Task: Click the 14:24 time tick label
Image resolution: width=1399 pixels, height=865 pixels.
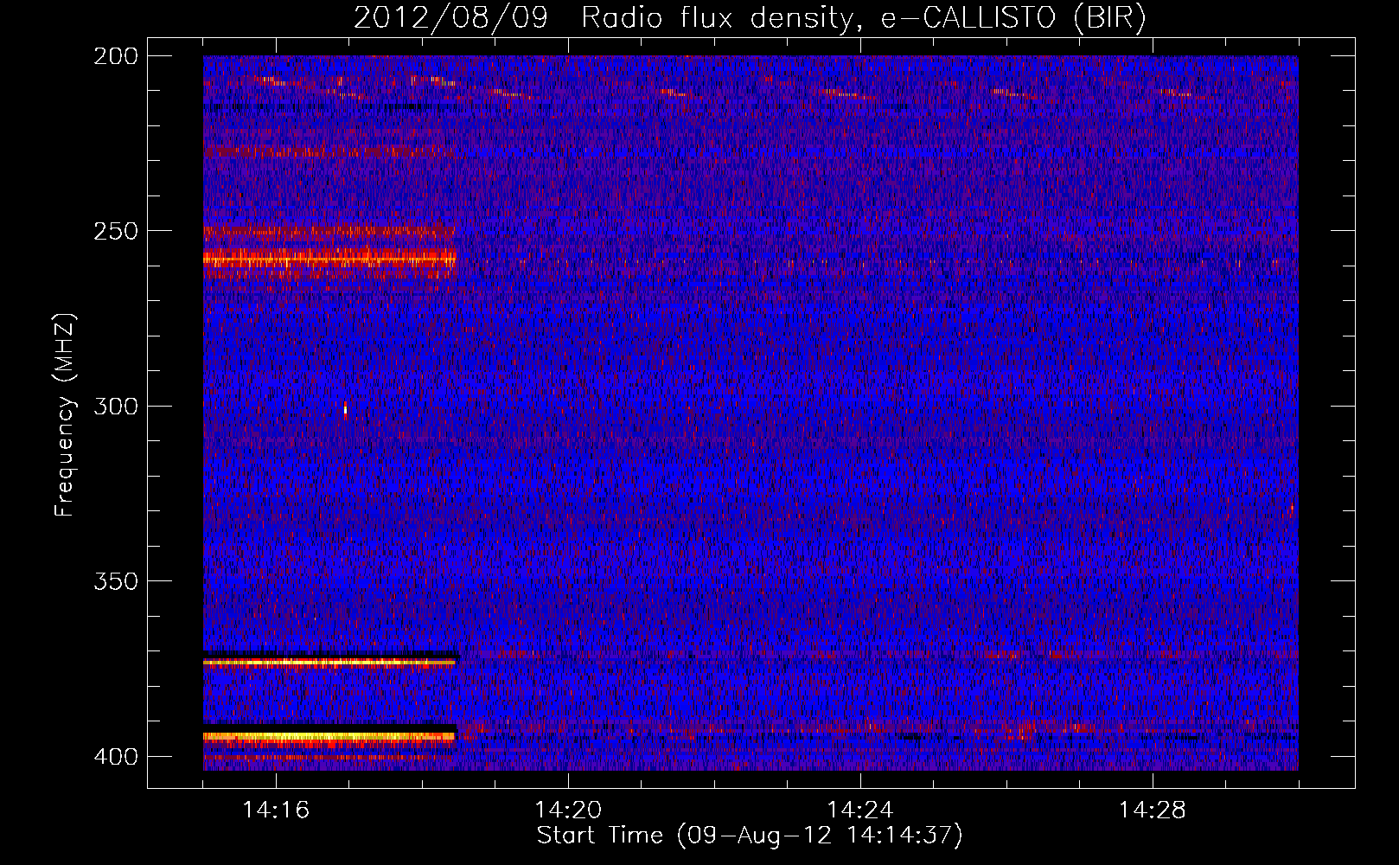Action: click(x=860, y=811)
